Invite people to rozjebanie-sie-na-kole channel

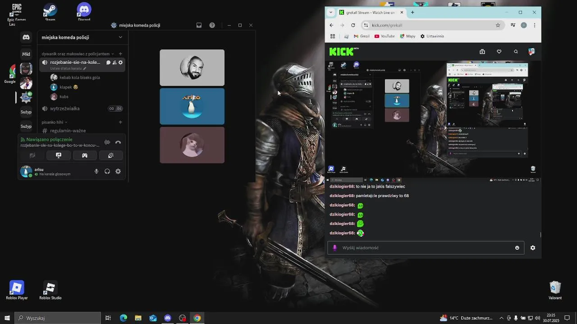coord(114,63)
